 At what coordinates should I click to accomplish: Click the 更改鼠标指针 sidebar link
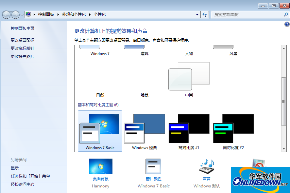[22, 48]
